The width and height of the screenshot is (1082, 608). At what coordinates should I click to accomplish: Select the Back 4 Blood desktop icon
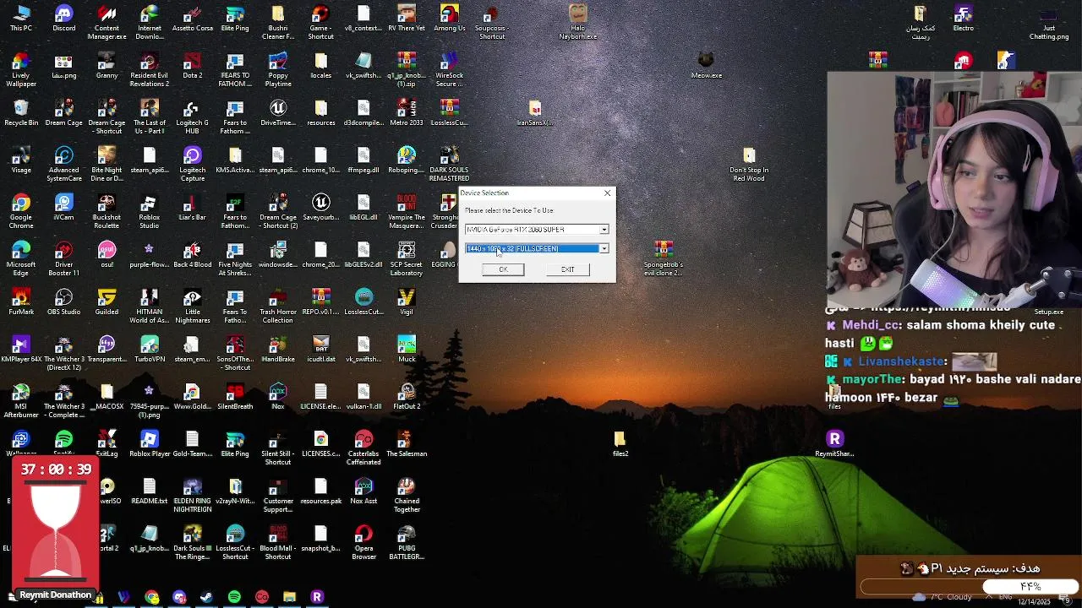[193, 255]
